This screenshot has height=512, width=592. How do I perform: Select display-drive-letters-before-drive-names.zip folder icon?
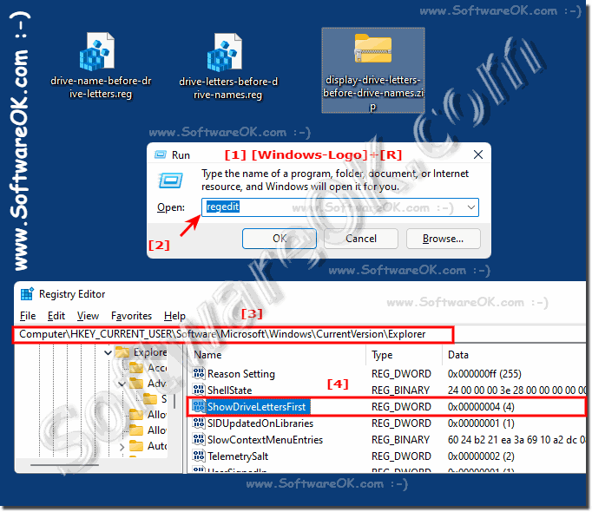[x=373, y=49]
